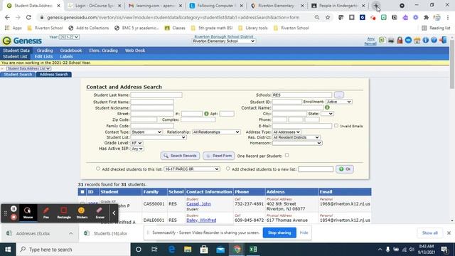455x256 pixels.
Task: Click the green Ok button
Action: click(x=345, y=169)
